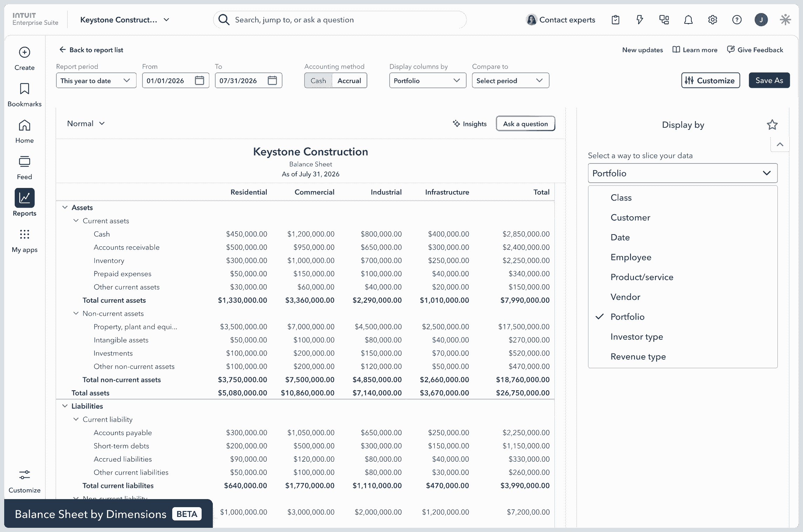Click the To date field 07/31/2026
The image size is (803, 532).
[x=249, y=80]
